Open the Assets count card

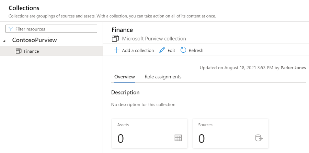pos(149,133)
